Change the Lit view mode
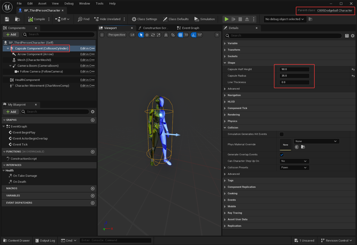The height and width of the screenshot is (245, 357). pyautogui.click(x=132, y=35)
